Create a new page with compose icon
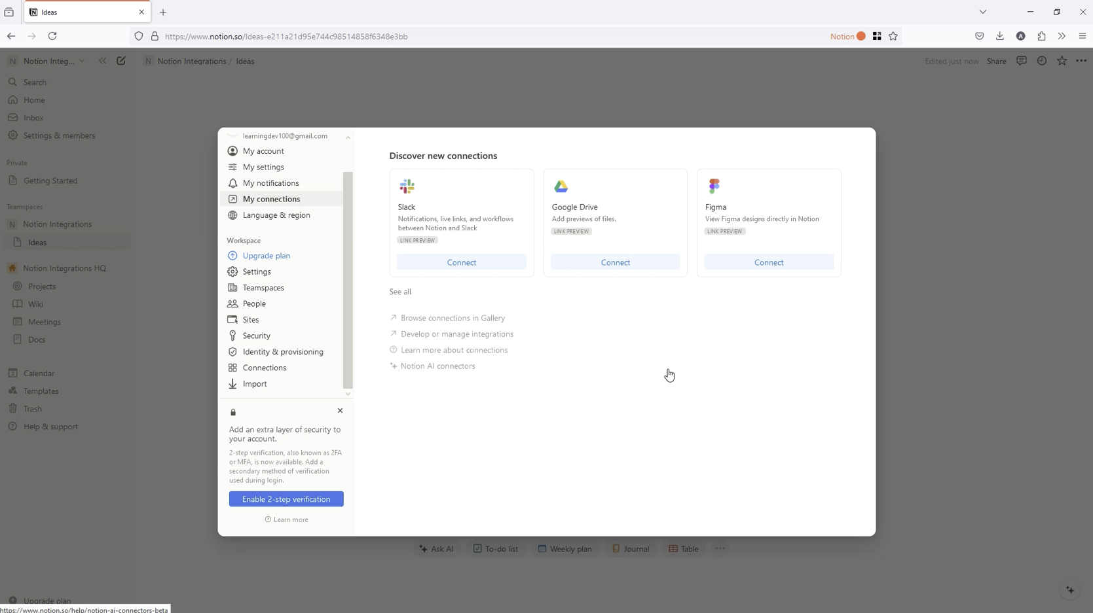The image size is (1093, 613). tap(121, 61)
